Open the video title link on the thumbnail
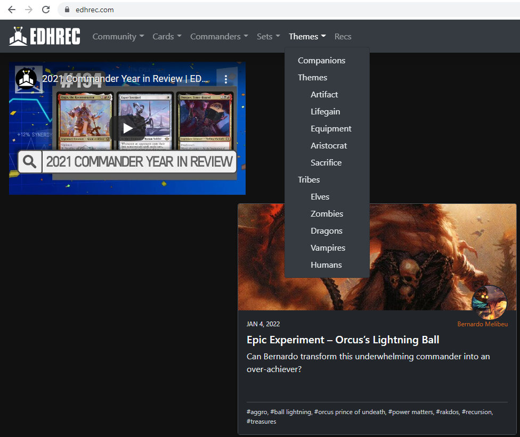520x437 pixels. 125,79
